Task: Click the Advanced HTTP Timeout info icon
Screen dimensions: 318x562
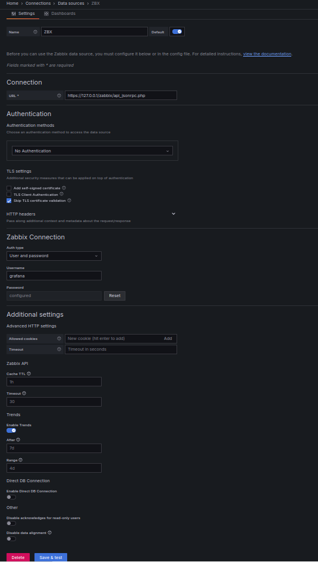Action: point(59,349)
